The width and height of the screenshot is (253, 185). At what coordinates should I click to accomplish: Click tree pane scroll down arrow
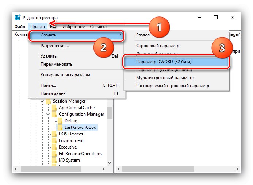pyautogui.click(x=110, y=163)
